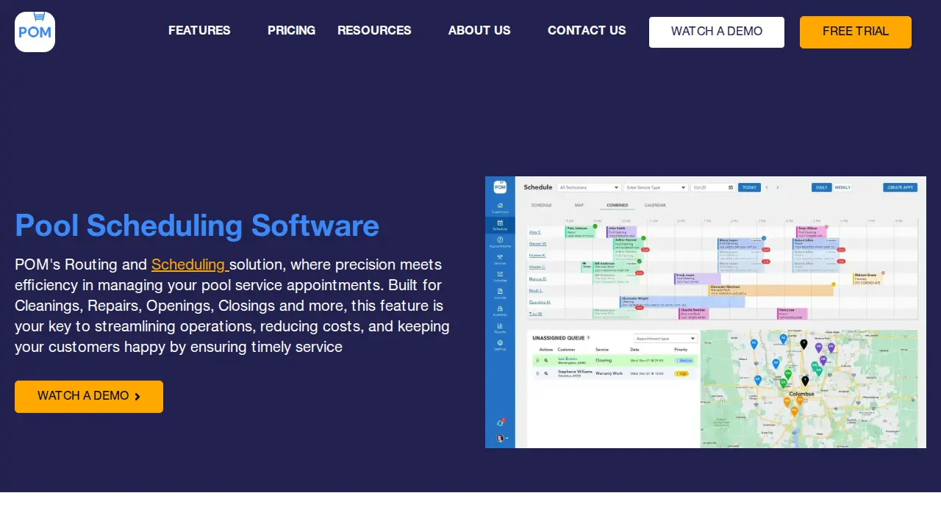Click technician Alex E. in the schedule screenshot

point(535,232)
